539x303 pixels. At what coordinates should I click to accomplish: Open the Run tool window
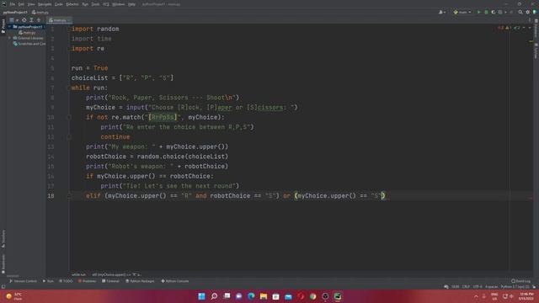[48, 281]
